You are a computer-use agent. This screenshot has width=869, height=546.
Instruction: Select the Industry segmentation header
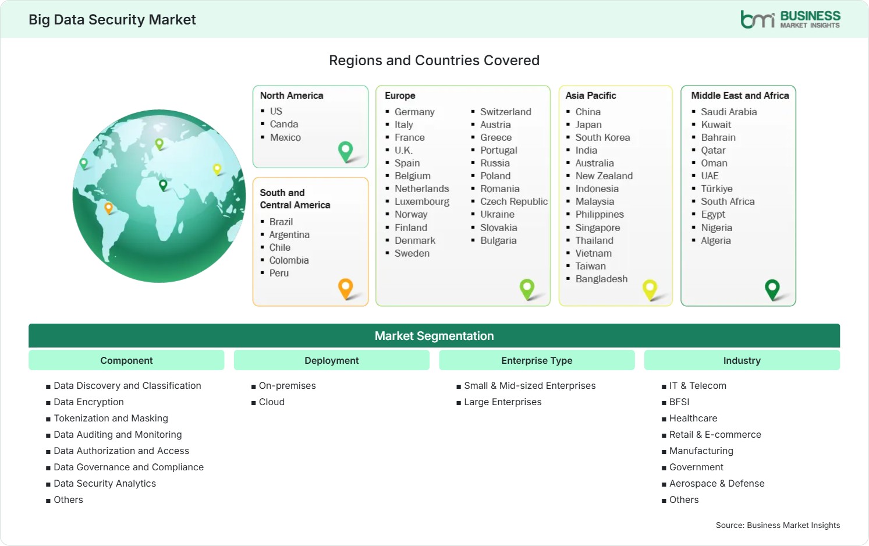pyautogui.click(x=742, y=360)
